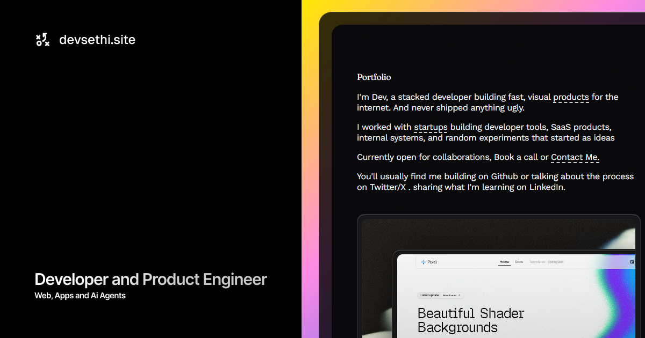This screenshot has width=645, height=338.
Task: Click the Latest update pill
Action: [x=429, y=295]
